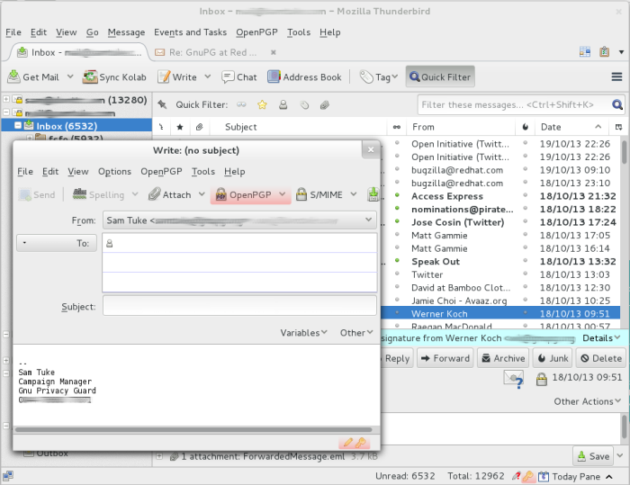Viewport: 630px width, 485px height.
Task: Click unknown signature envelope icon
Action: (x=514, y=379)
